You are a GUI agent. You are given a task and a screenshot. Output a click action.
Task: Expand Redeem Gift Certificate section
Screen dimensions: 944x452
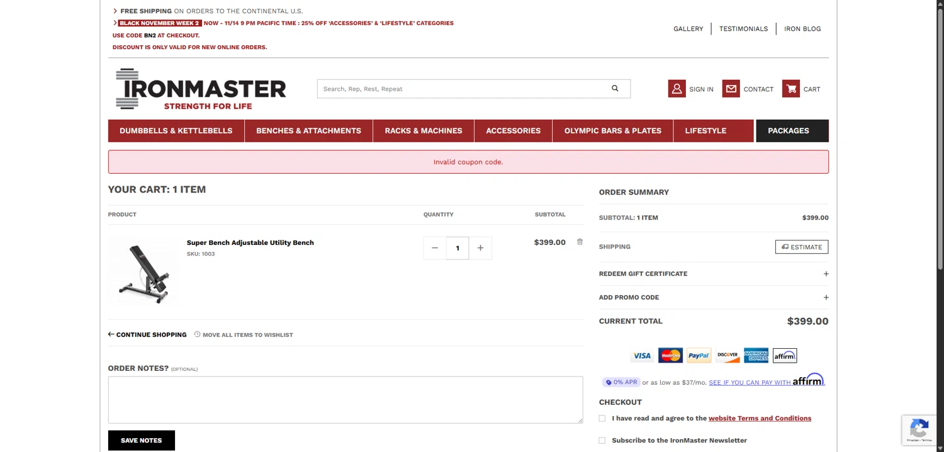tap(714, 274)
